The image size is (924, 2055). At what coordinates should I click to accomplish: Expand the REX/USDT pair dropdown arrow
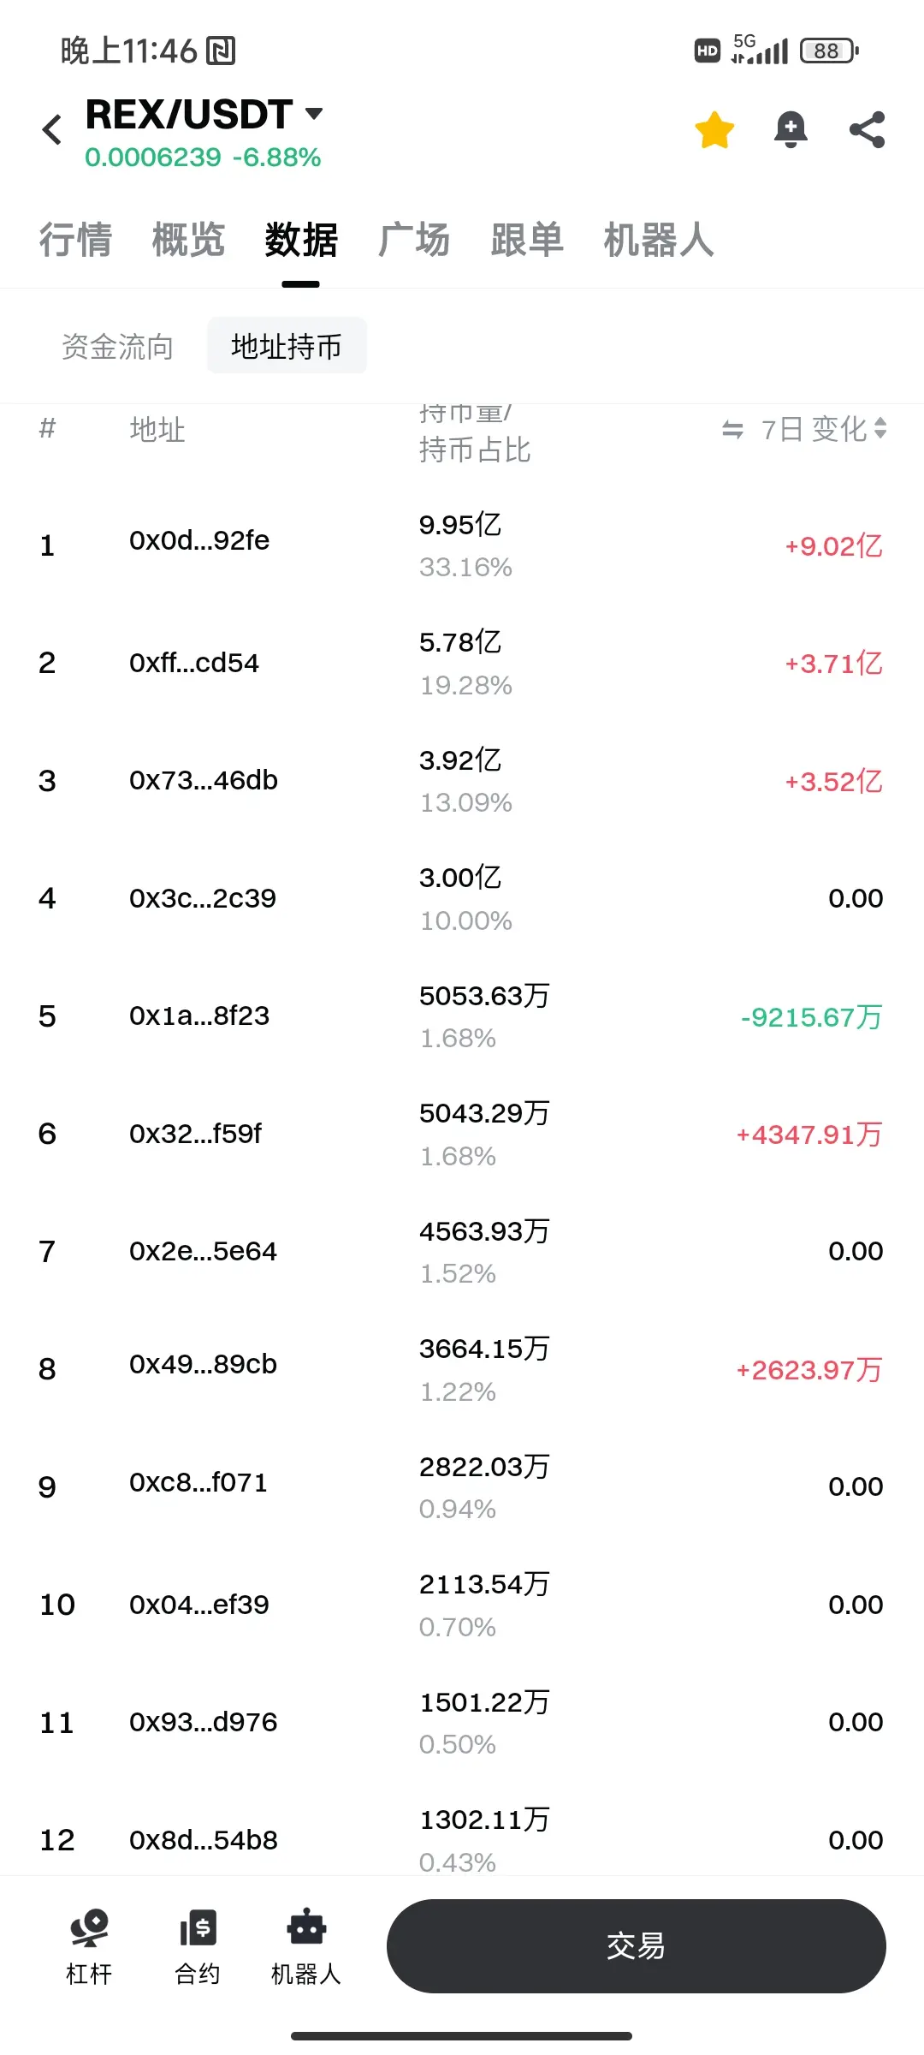click(314, 113)
